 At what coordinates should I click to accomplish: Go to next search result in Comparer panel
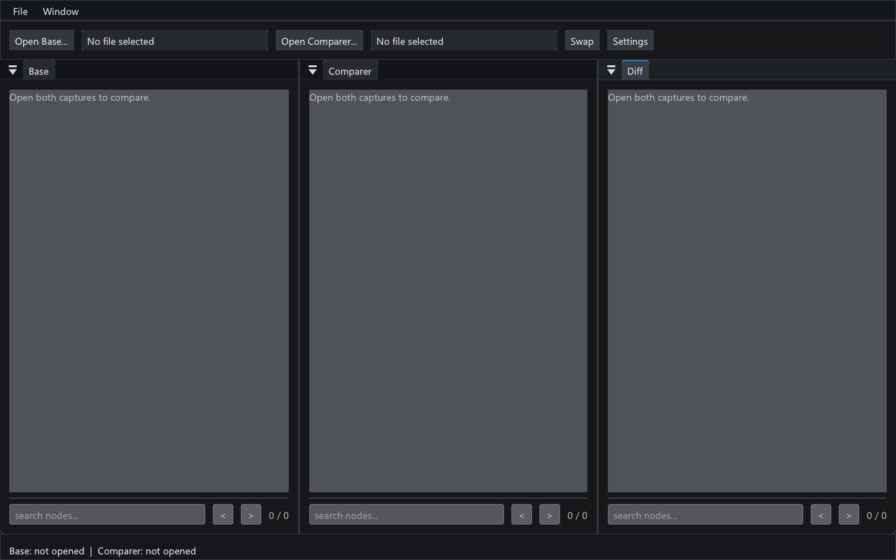(549, 515)
